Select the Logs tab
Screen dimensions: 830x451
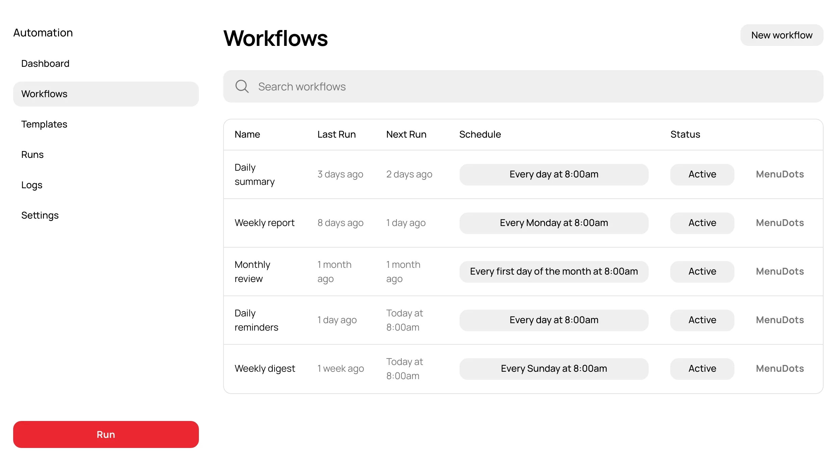(x=32, y=185)
